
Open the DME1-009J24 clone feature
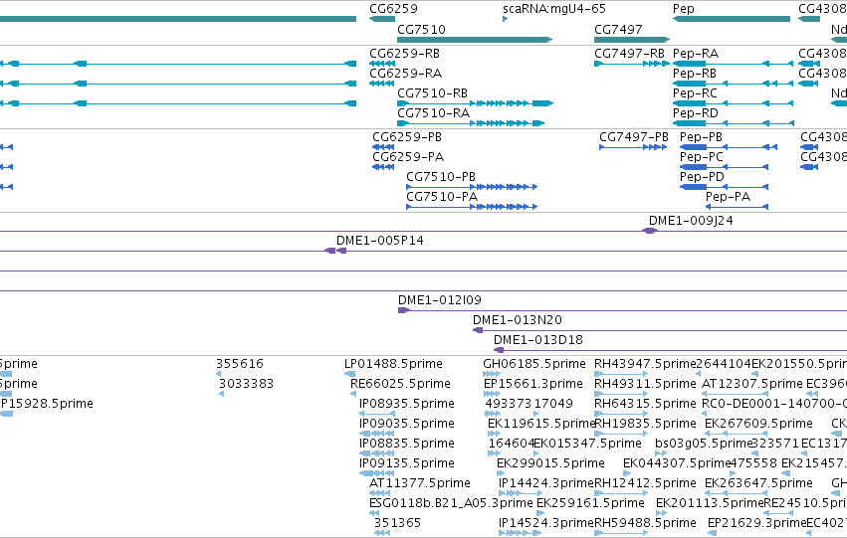650,231
